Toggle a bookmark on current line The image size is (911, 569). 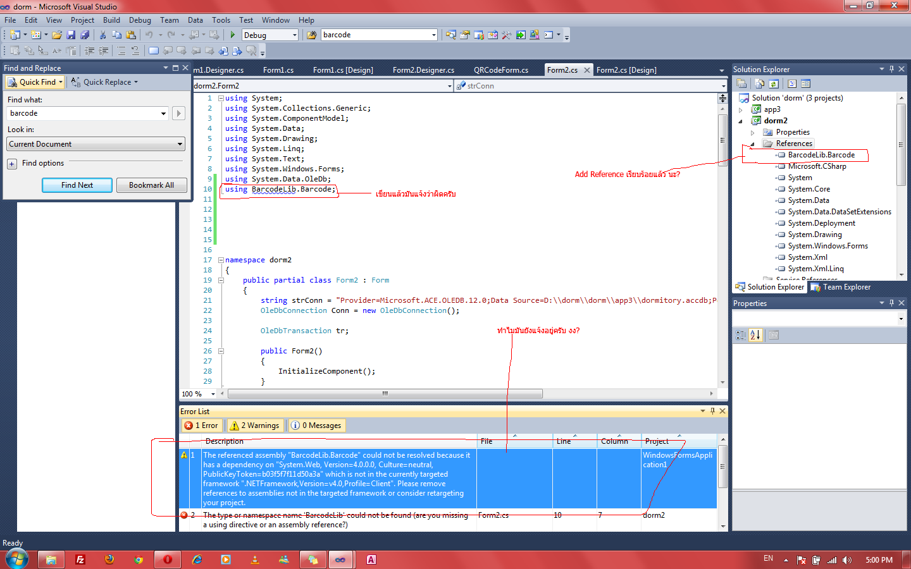coord(153,51)
